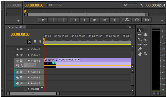Open the 1/2 playback resolution dropdown

click(129, 5)
